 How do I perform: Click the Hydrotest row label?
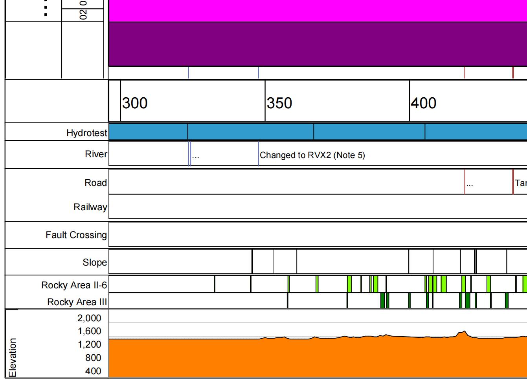tap(86, 133)
